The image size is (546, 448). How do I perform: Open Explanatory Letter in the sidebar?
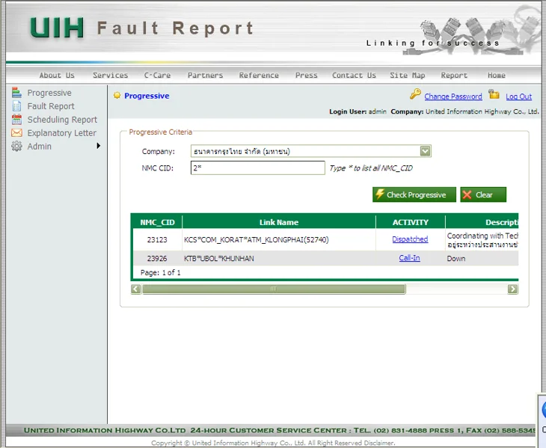tap(61, 133)
